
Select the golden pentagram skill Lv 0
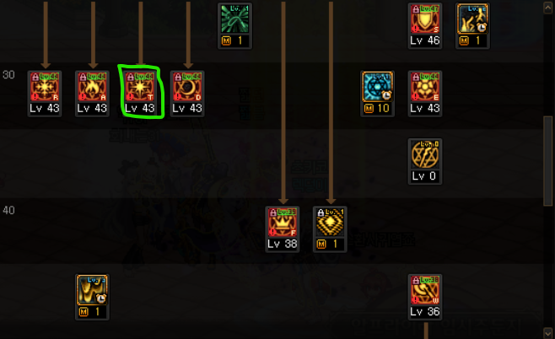tap(425, 154)
